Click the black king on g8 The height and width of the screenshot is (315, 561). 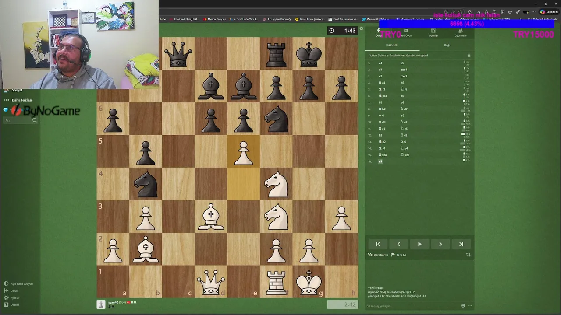309,53
